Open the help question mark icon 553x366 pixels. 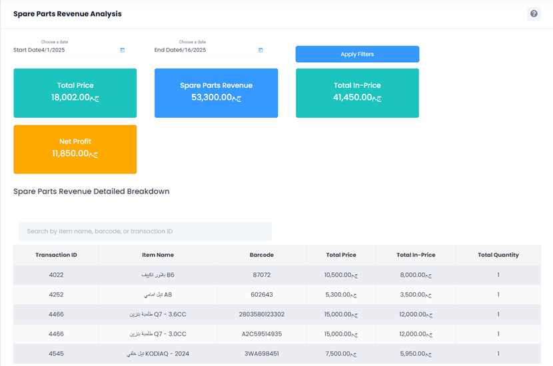point(534,14)
